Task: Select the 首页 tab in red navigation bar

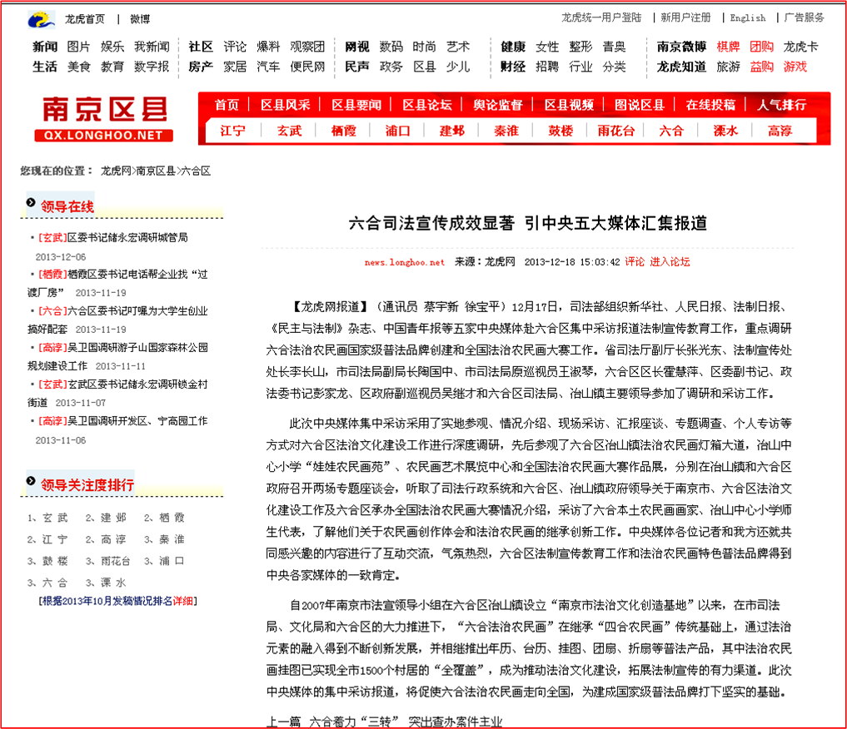Action: coord(227,105)
